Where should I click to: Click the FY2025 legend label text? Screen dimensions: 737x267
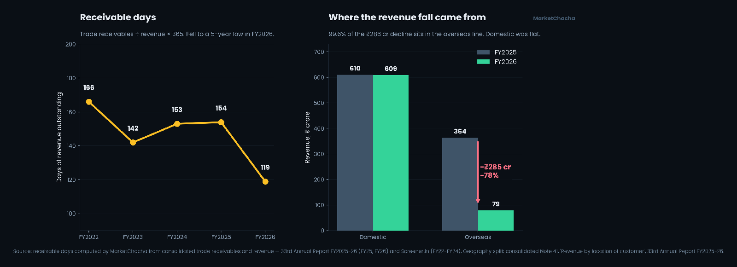point(505,52)
